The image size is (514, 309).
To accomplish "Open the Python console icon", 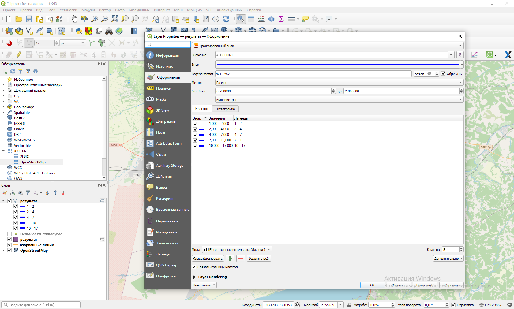I will tap(79, 31).
